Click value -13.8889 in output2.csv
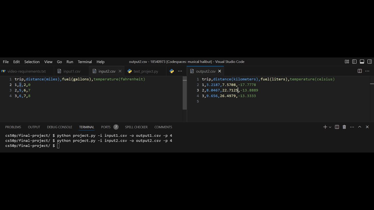Image resolution: width=374 pixels, height=210 pixels. tap(249, 90)
